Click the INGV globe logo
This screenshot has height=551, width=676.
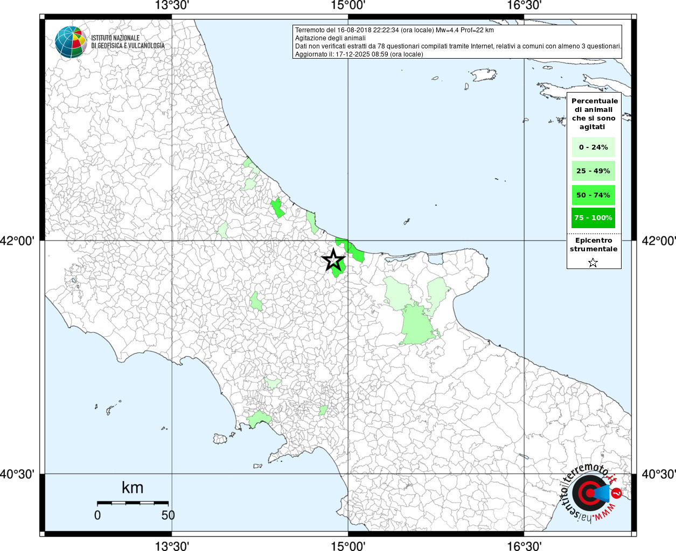(x=71, y=42)
